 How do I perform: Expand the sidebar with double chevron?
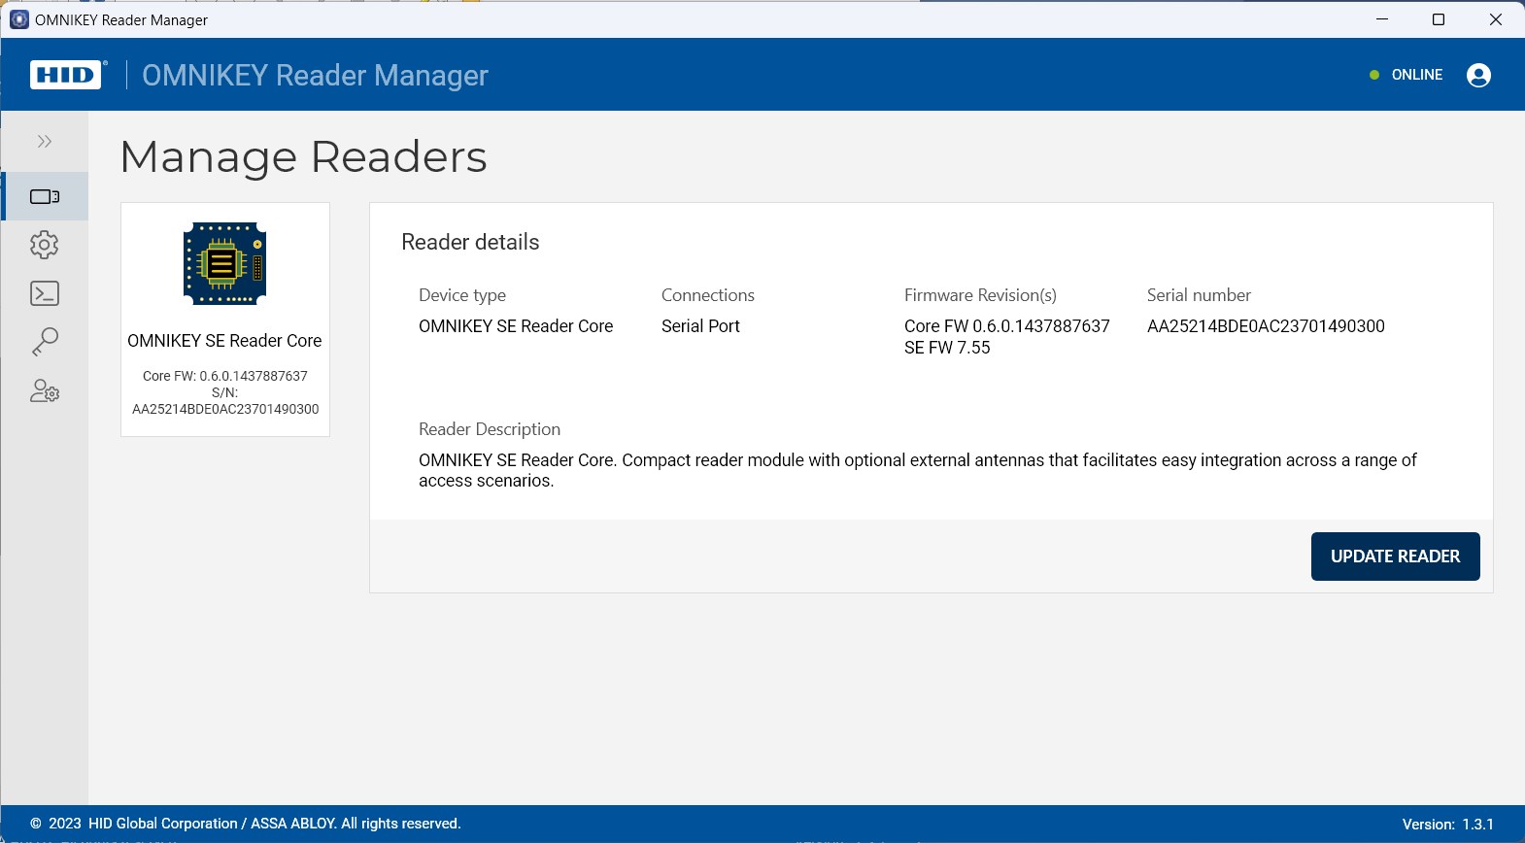45,142
